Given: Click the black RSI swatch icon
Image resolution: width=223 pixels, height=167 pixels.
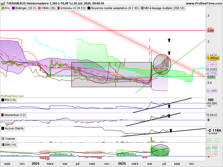Looking at the screenshot, I should pos(3,100).
